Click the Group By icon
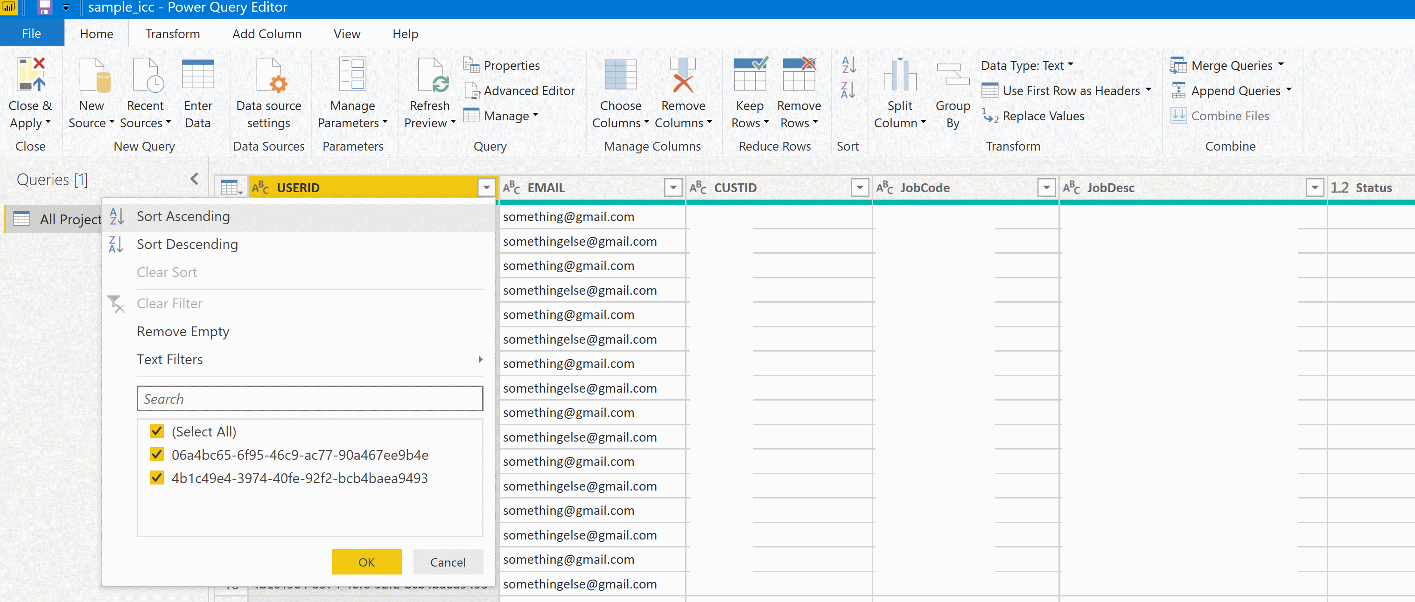The height and width of the screenshot is (602, 1415). point(953,75)
